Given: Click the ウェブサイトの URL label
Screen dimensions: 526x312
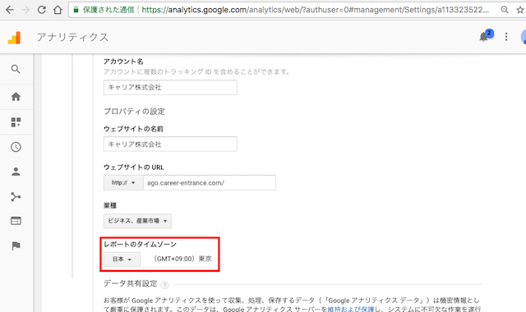Looking at the screenshot, I should tap(134, 167).
